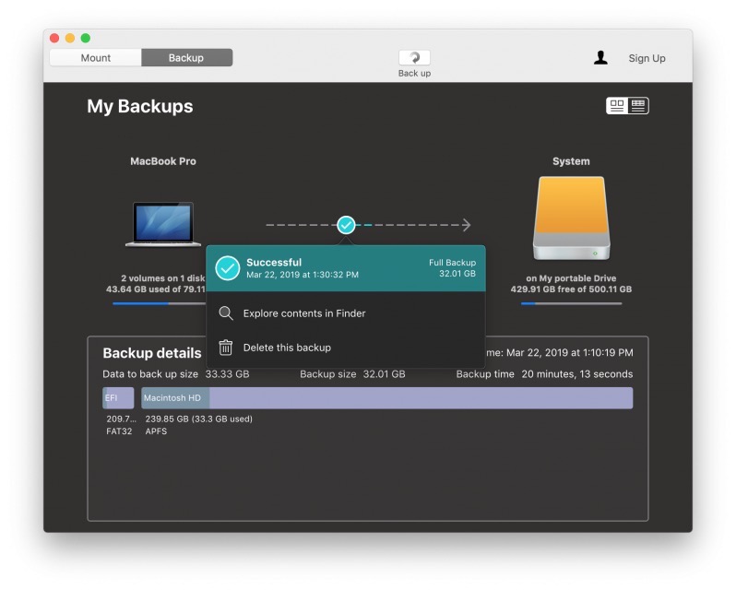This screenshot has height=590, width=736.
Task: Click the user account silhouette icon
Action: [x=600, y=58]
